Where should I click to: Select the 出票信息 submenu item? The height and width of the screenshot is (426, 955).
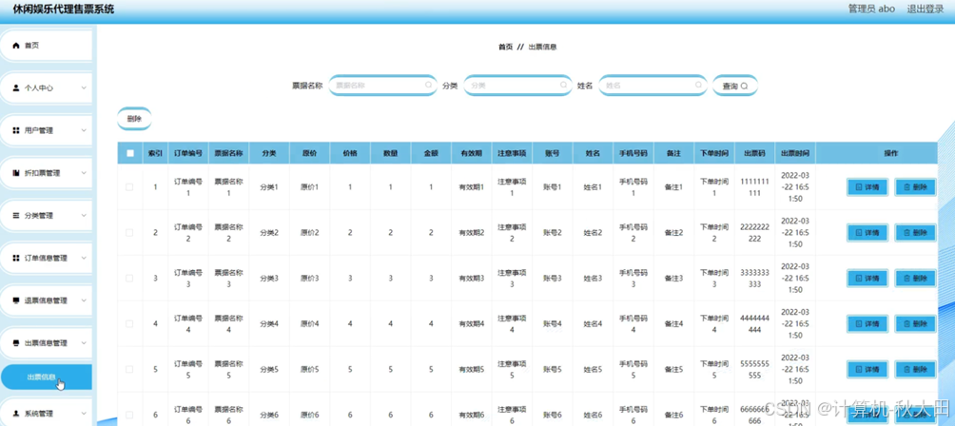(47, 378)
